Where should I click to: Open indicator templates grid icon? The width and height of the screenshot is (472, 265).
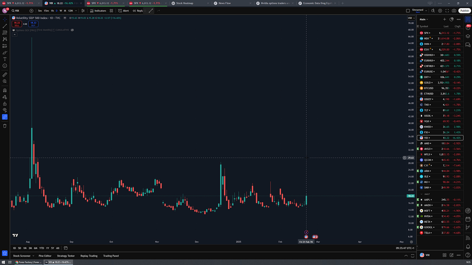click(111, 11)
